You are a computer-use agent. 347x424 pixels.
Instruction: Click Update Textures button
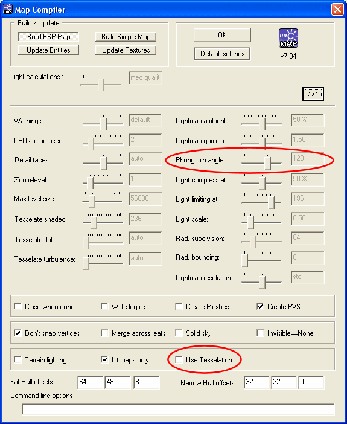(x=126, y=50)
